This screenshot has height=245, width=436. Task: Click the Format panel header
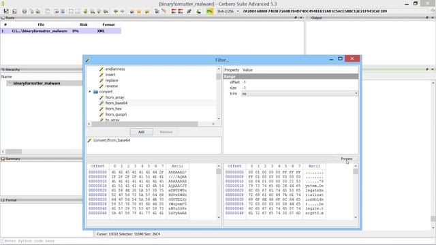tap(42, 200)
